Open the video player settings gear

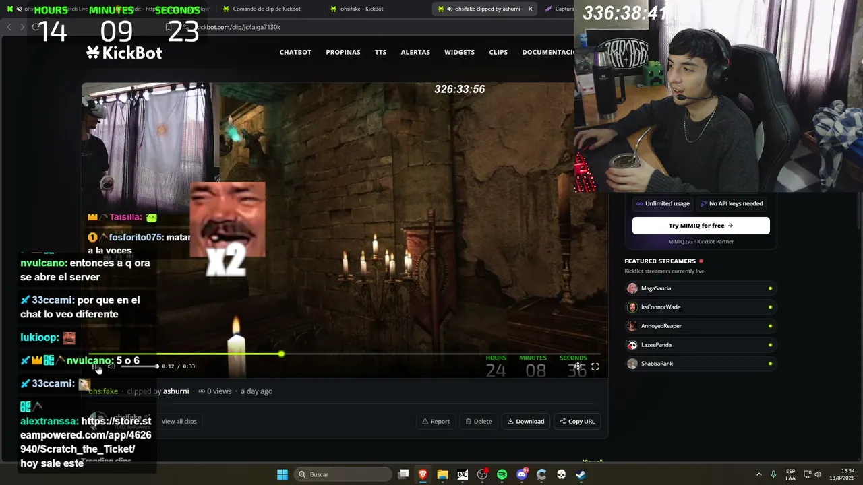[578, 366]
